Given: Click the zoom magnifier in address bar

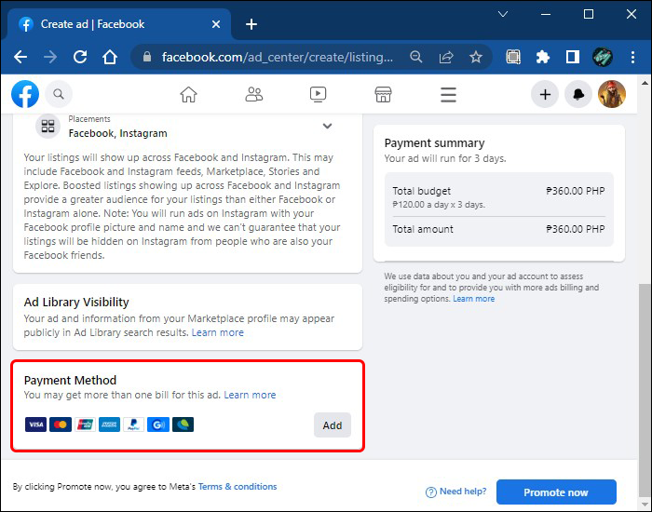Looking at the screenshot, I should tap(415, 57).
